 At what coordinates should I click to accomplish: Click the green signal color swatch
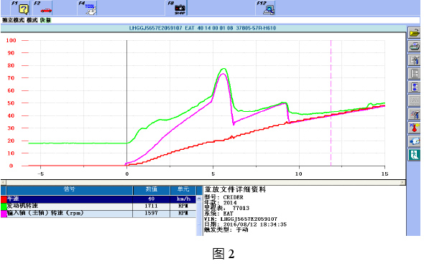(4, 206)
